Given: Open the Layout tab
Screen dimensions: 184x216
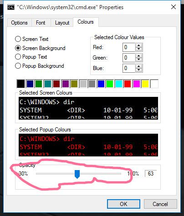Looking at the screenshot, I should [62, 23].
